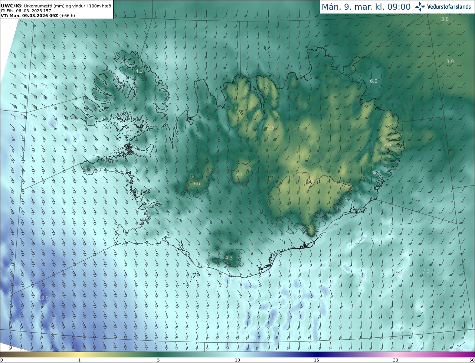
Task: Click the 15 tick on the colour scale
Action: [317, 360]
